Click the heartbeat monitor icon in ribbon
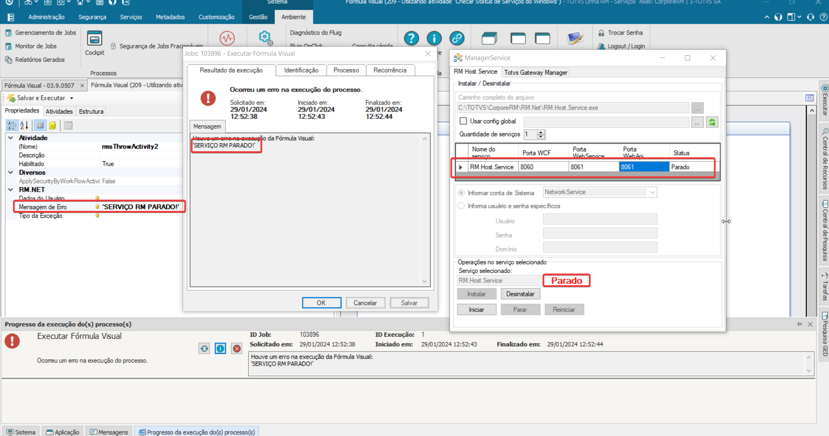Image resolution: width=829 pixels, height=436 pixels. click(227, 38)
